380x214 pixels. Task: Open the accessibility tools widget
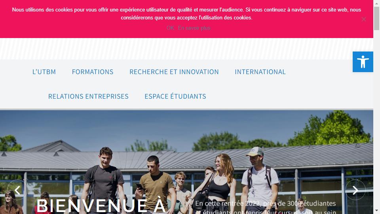(x=363, y=62)
